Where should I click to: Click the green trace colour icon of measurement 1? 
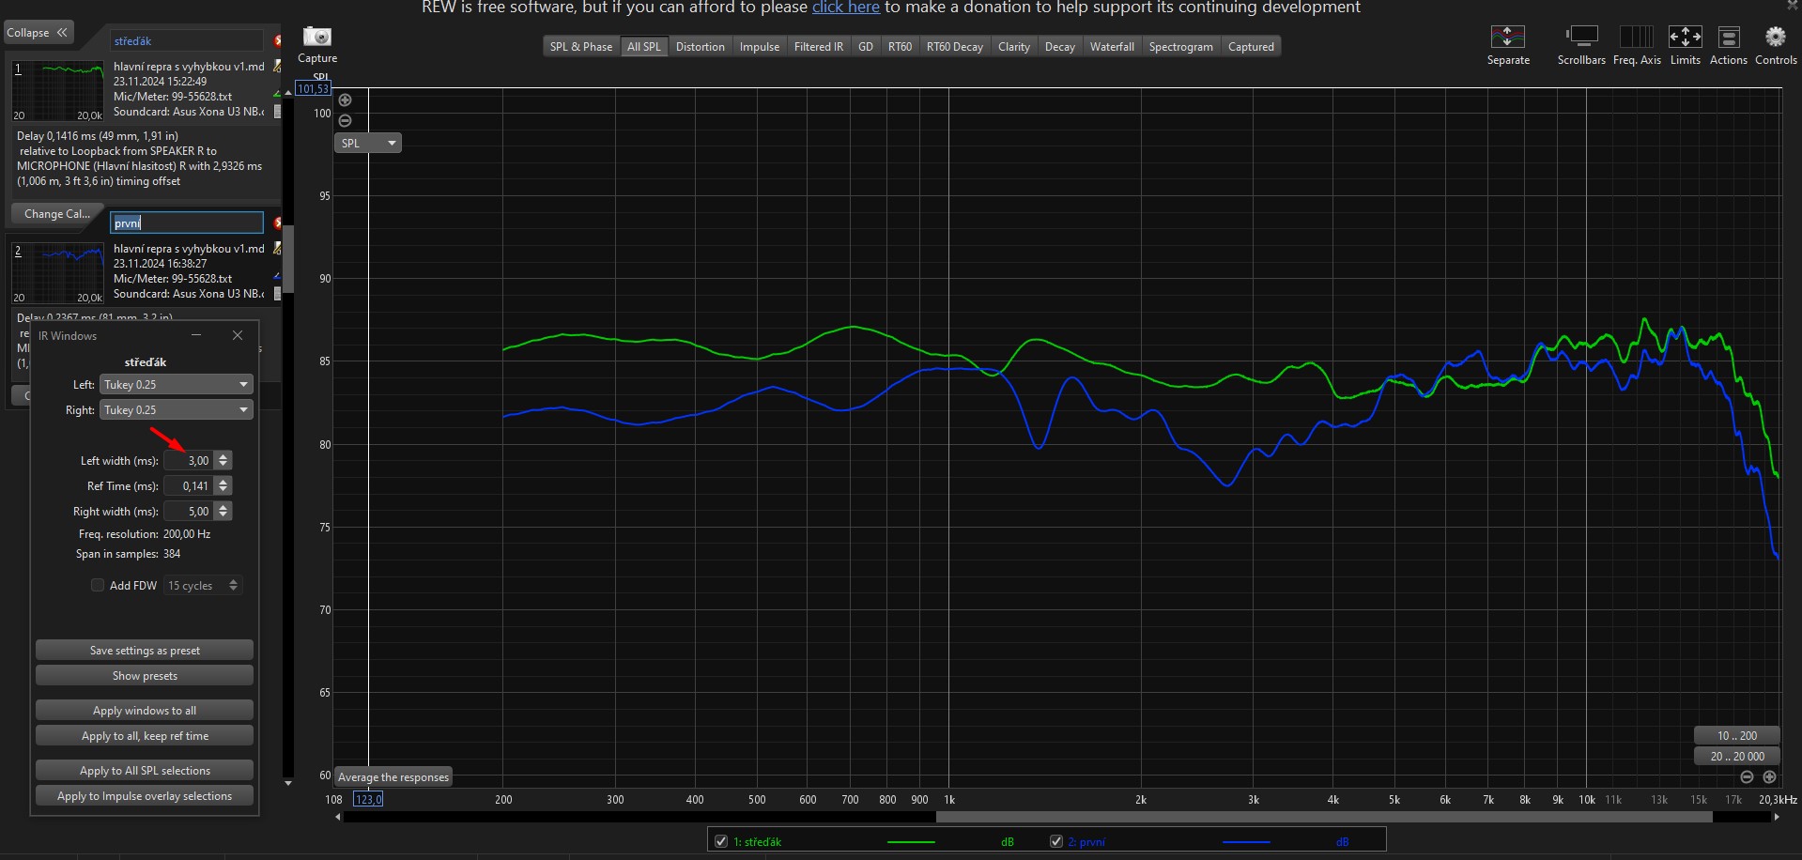[x=277, y=94]
